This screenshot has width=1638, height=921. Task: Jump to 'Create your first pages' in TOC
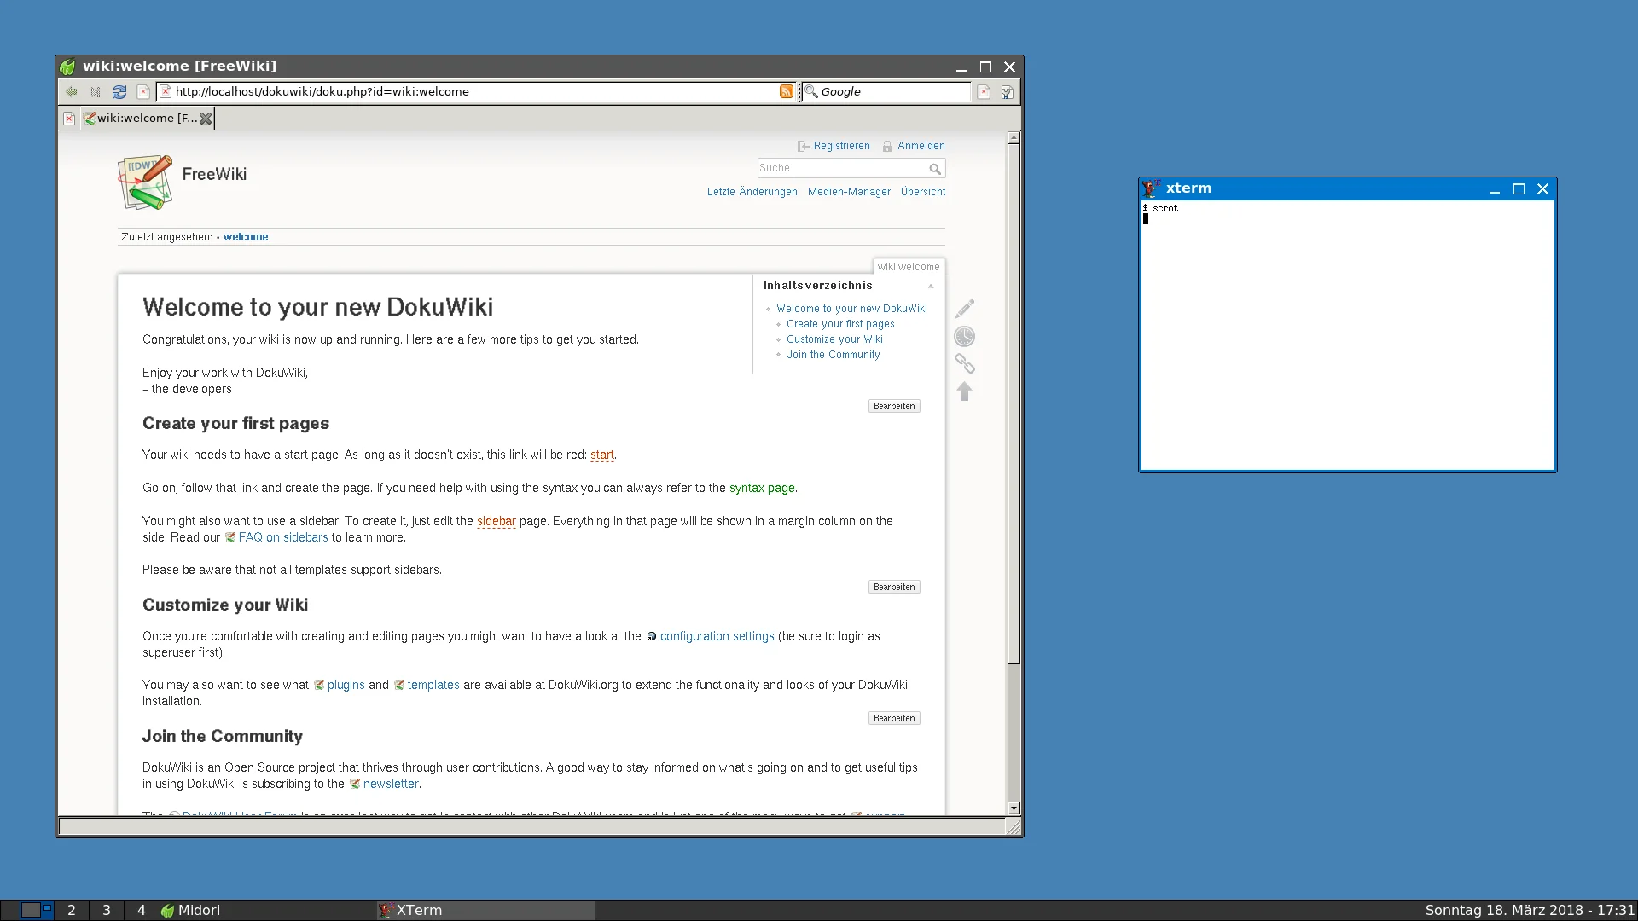point(840,324)
